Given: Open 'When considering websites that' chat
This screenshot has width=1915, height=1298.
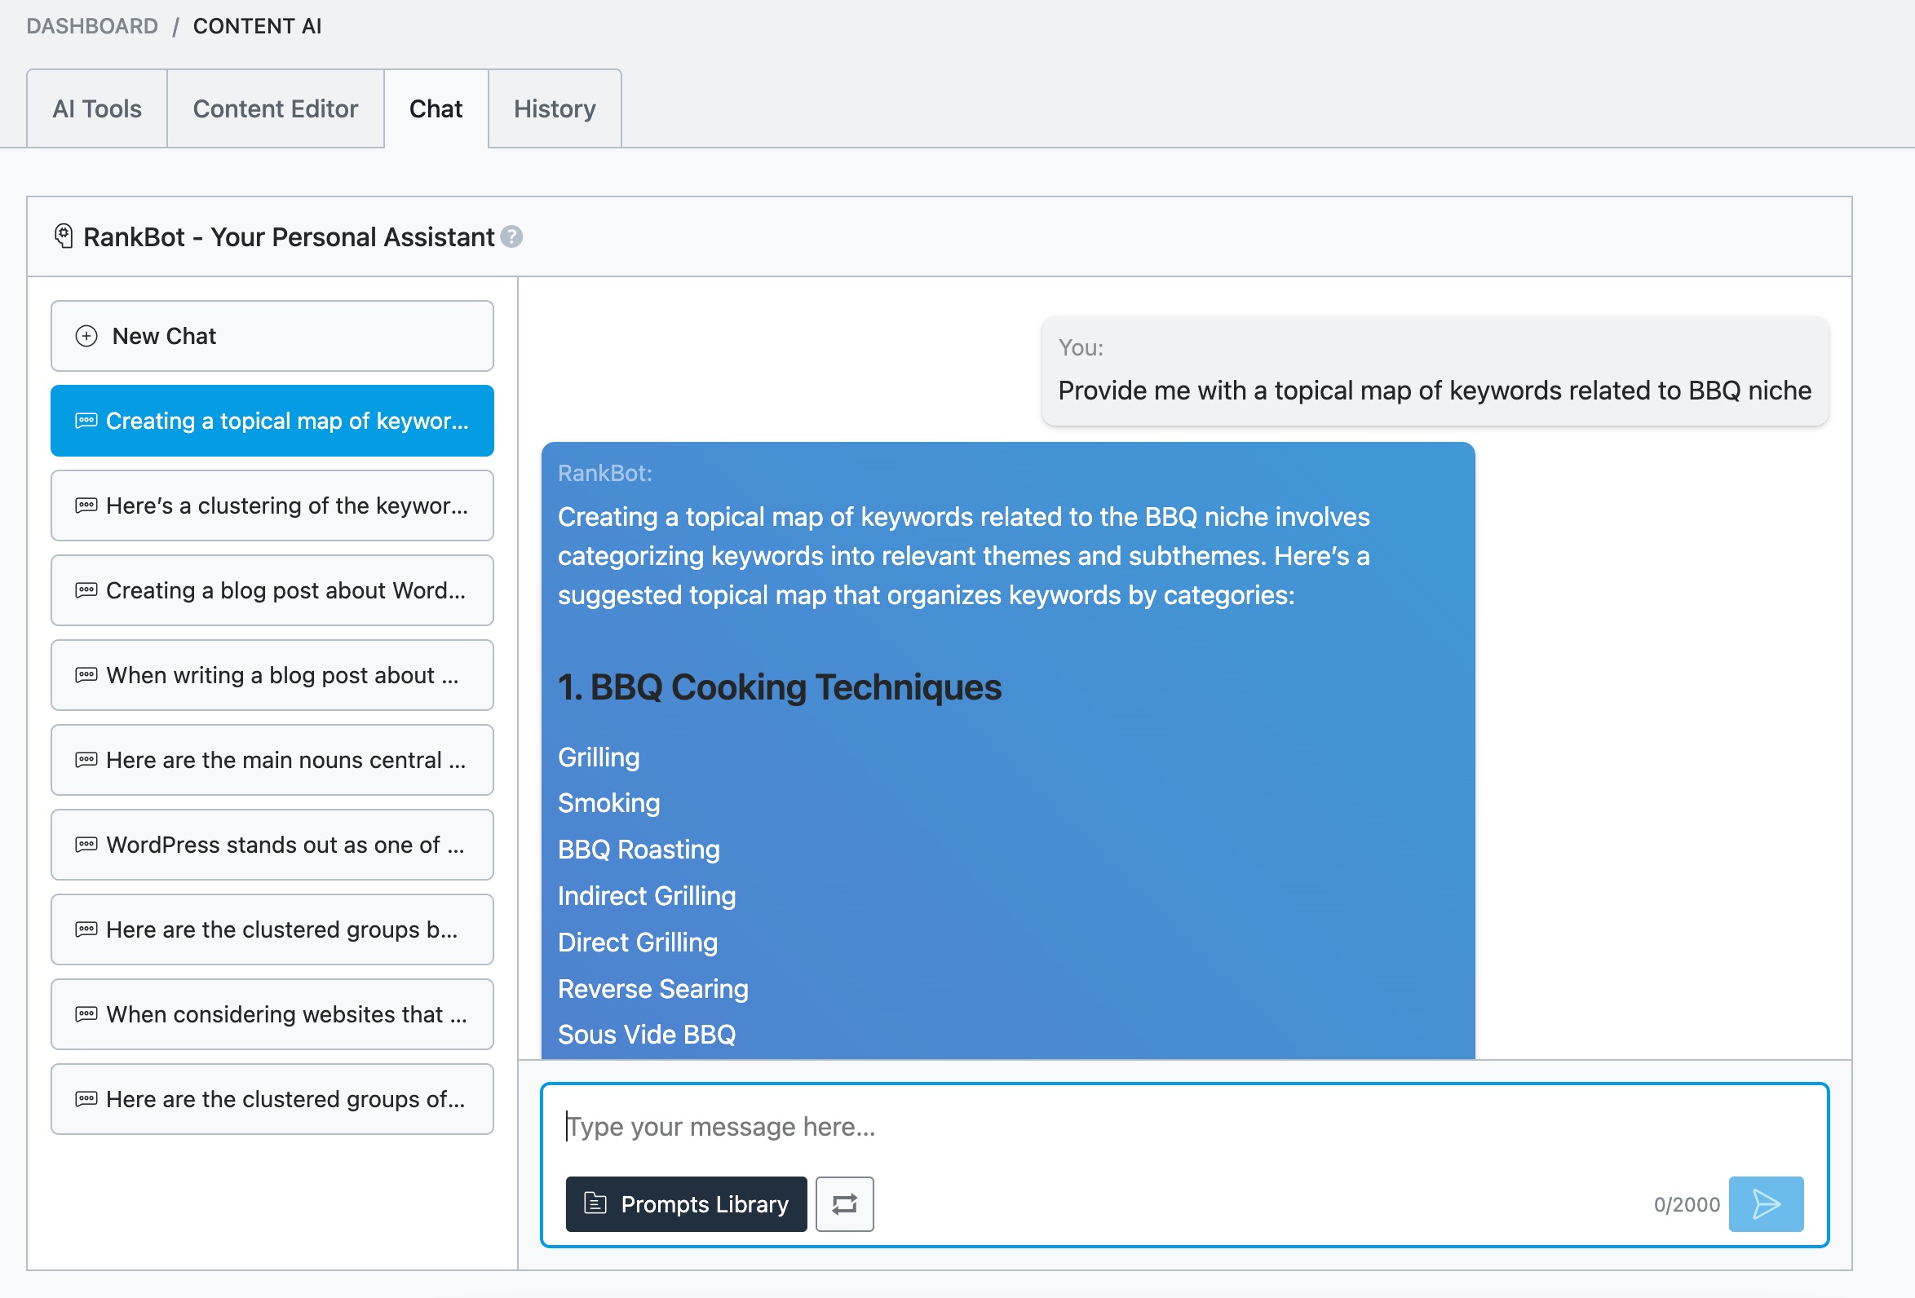Looking at the screenshot, I should pyautogui.click(x=272, y=1015).
